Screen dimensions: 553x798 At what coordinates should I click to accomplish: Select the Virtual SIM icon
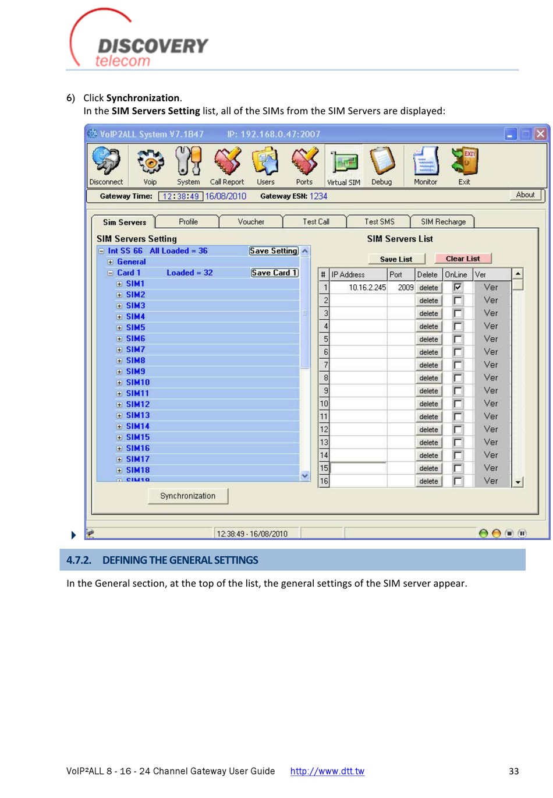tap(343, 163)
